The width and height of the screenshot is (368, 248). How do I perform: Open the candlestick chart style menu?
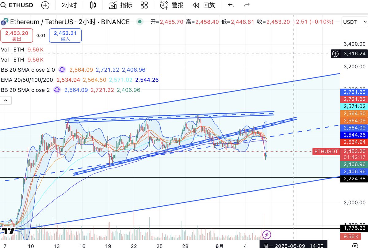pyautogui.click(x=93, y=5)
